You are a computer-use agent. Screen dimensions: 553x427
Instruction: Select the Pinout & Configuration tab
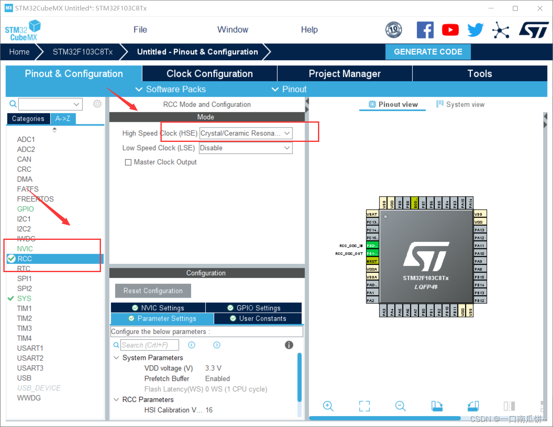[74, 74]
